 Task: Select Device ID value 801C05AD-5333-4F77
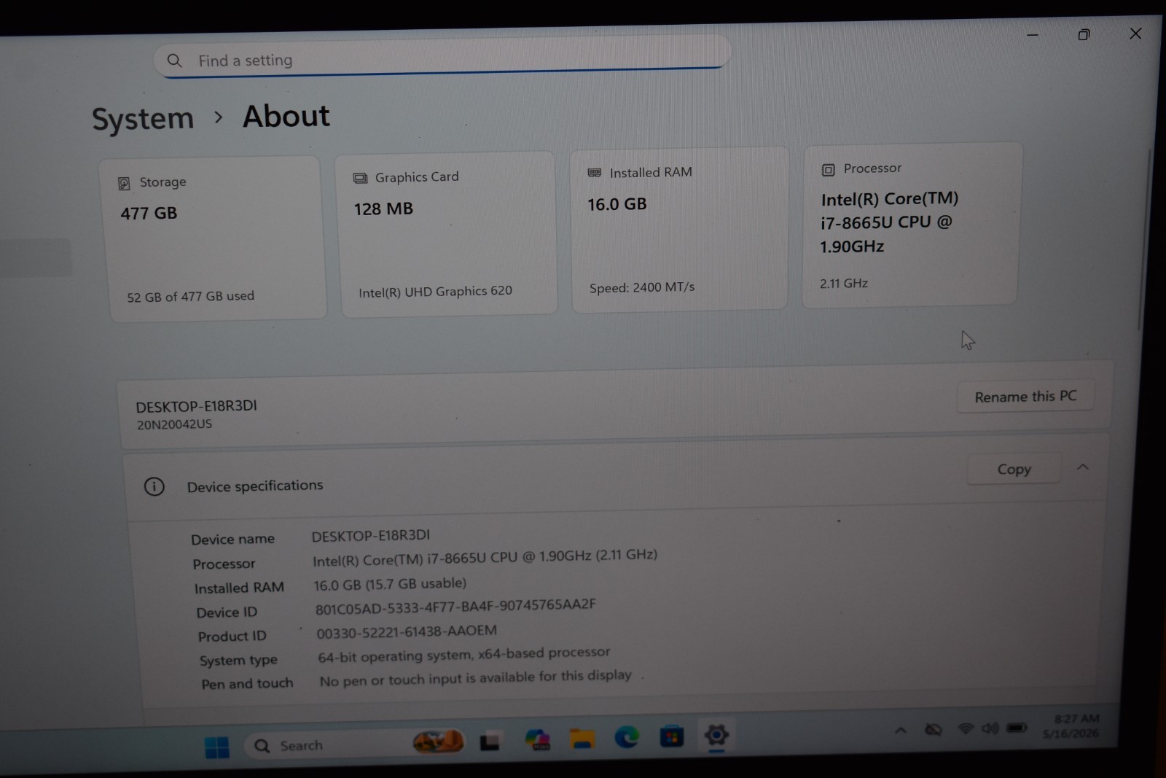tap(455, 607)
